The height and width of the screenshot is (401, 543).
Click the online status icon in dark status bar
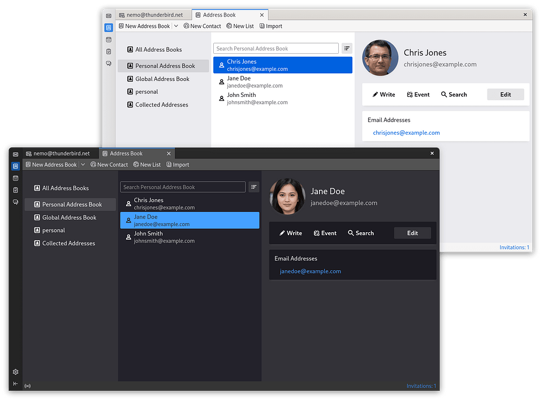28,386
